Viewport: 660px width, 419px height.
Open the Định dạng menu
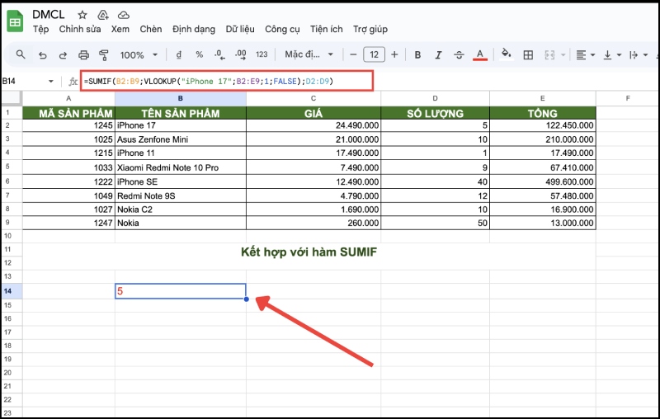194,29
